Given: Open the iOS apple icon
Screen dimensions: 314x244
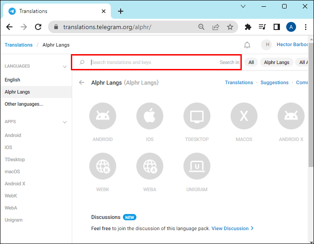Looking at the screenshot, I should click(x=150, y=116).
